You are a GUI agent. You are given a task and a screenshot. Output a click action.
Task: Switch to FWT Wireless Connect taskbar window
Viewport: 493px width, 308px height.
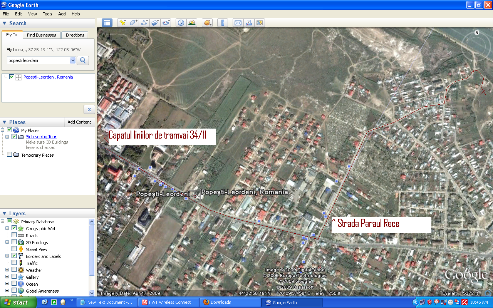pos(169,302)
